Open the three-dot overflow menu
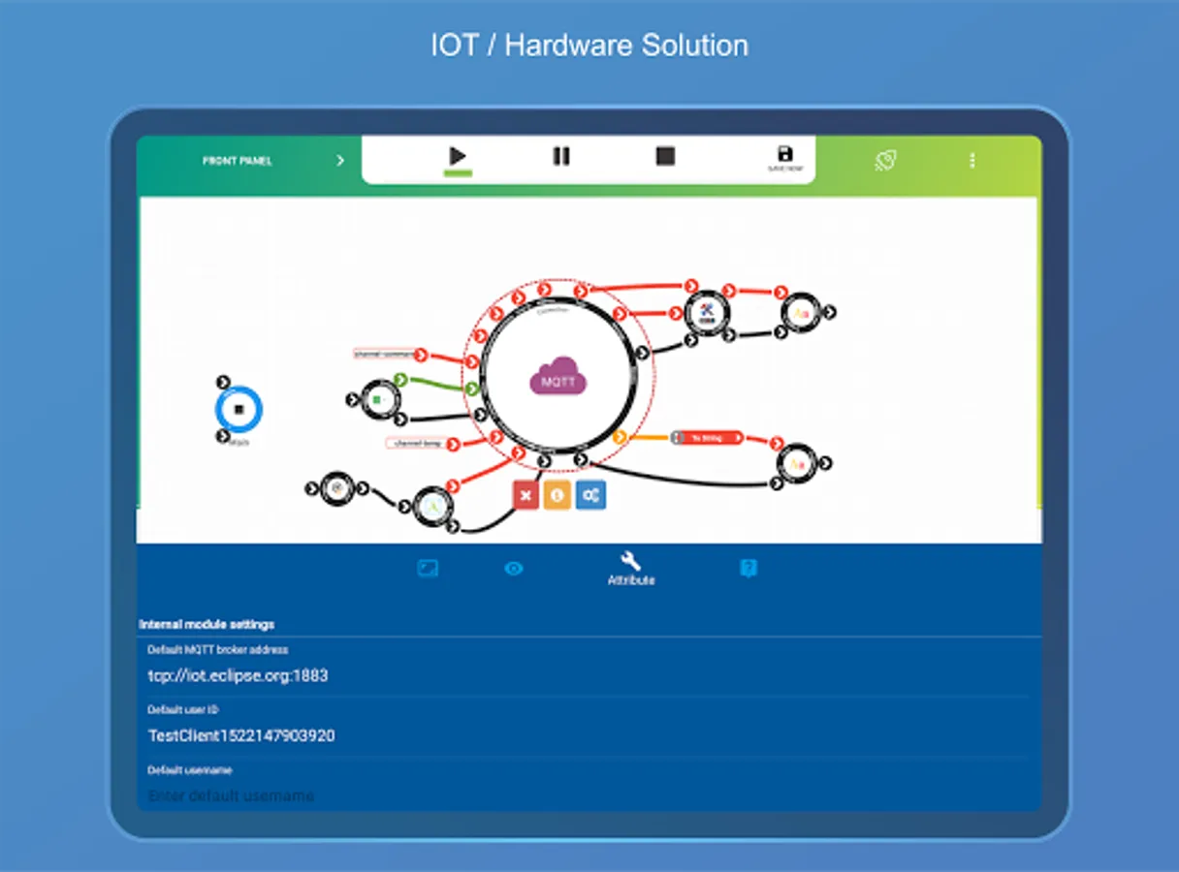Viewport: 1179px width, 872px height. pos(972,161)
